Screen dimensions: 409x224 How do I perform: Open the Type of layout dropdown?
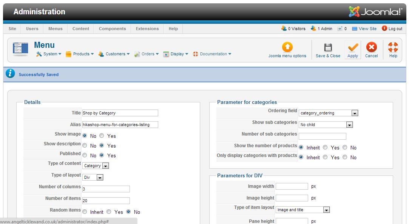93,177
